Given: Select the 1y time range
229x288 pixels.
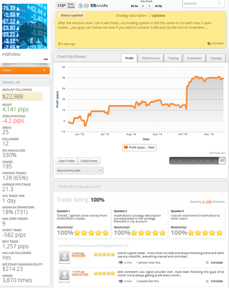Looking at the screenshot, I should click(216, 161).
